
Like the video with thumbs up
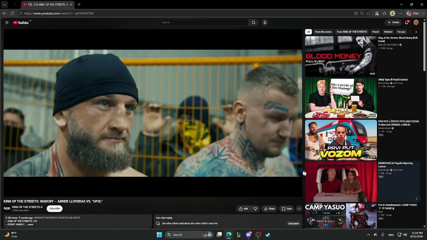(x=243, y=209)
